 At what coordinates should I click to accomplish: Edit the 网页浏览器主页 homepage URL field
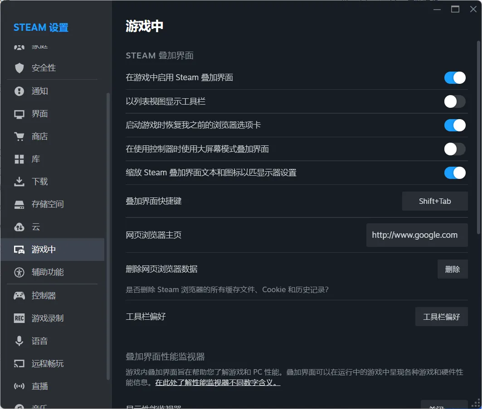(x=417, y=235)
